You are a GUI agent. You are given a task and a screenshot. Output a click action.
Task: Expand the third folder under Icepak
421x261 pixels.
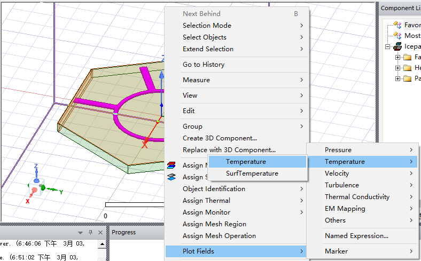pos(397,78)
